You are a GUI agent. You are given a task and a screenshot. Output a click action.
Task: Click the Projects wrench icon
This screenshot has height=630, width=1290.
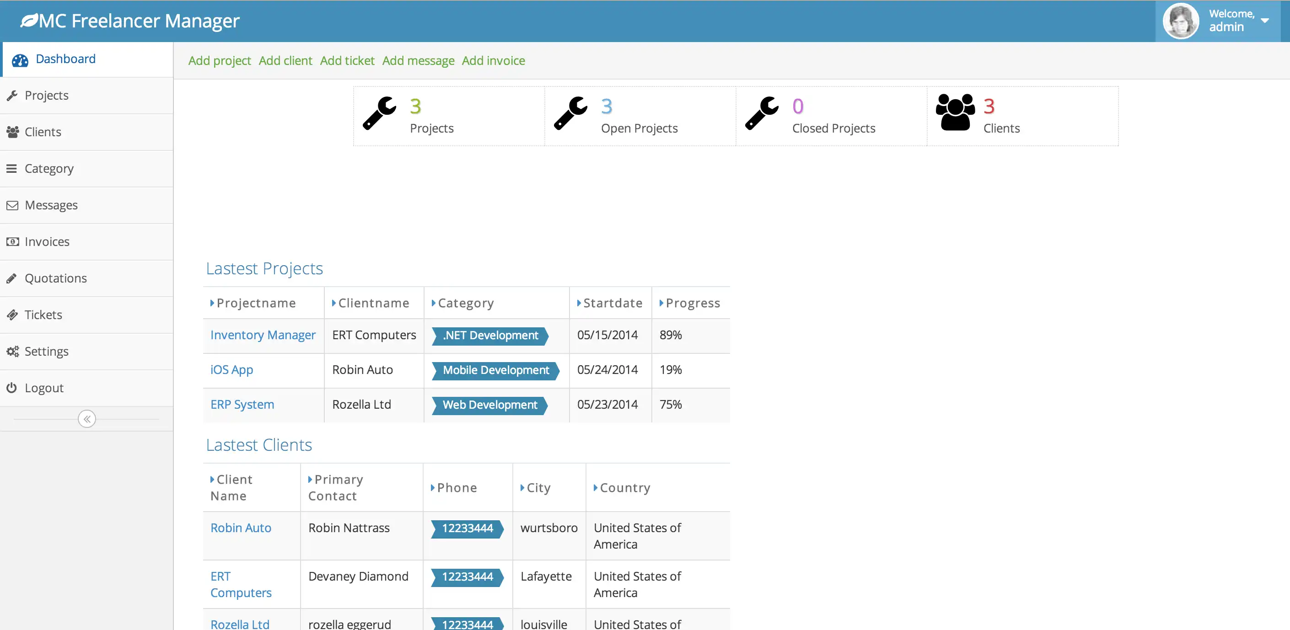coord(381,114)
